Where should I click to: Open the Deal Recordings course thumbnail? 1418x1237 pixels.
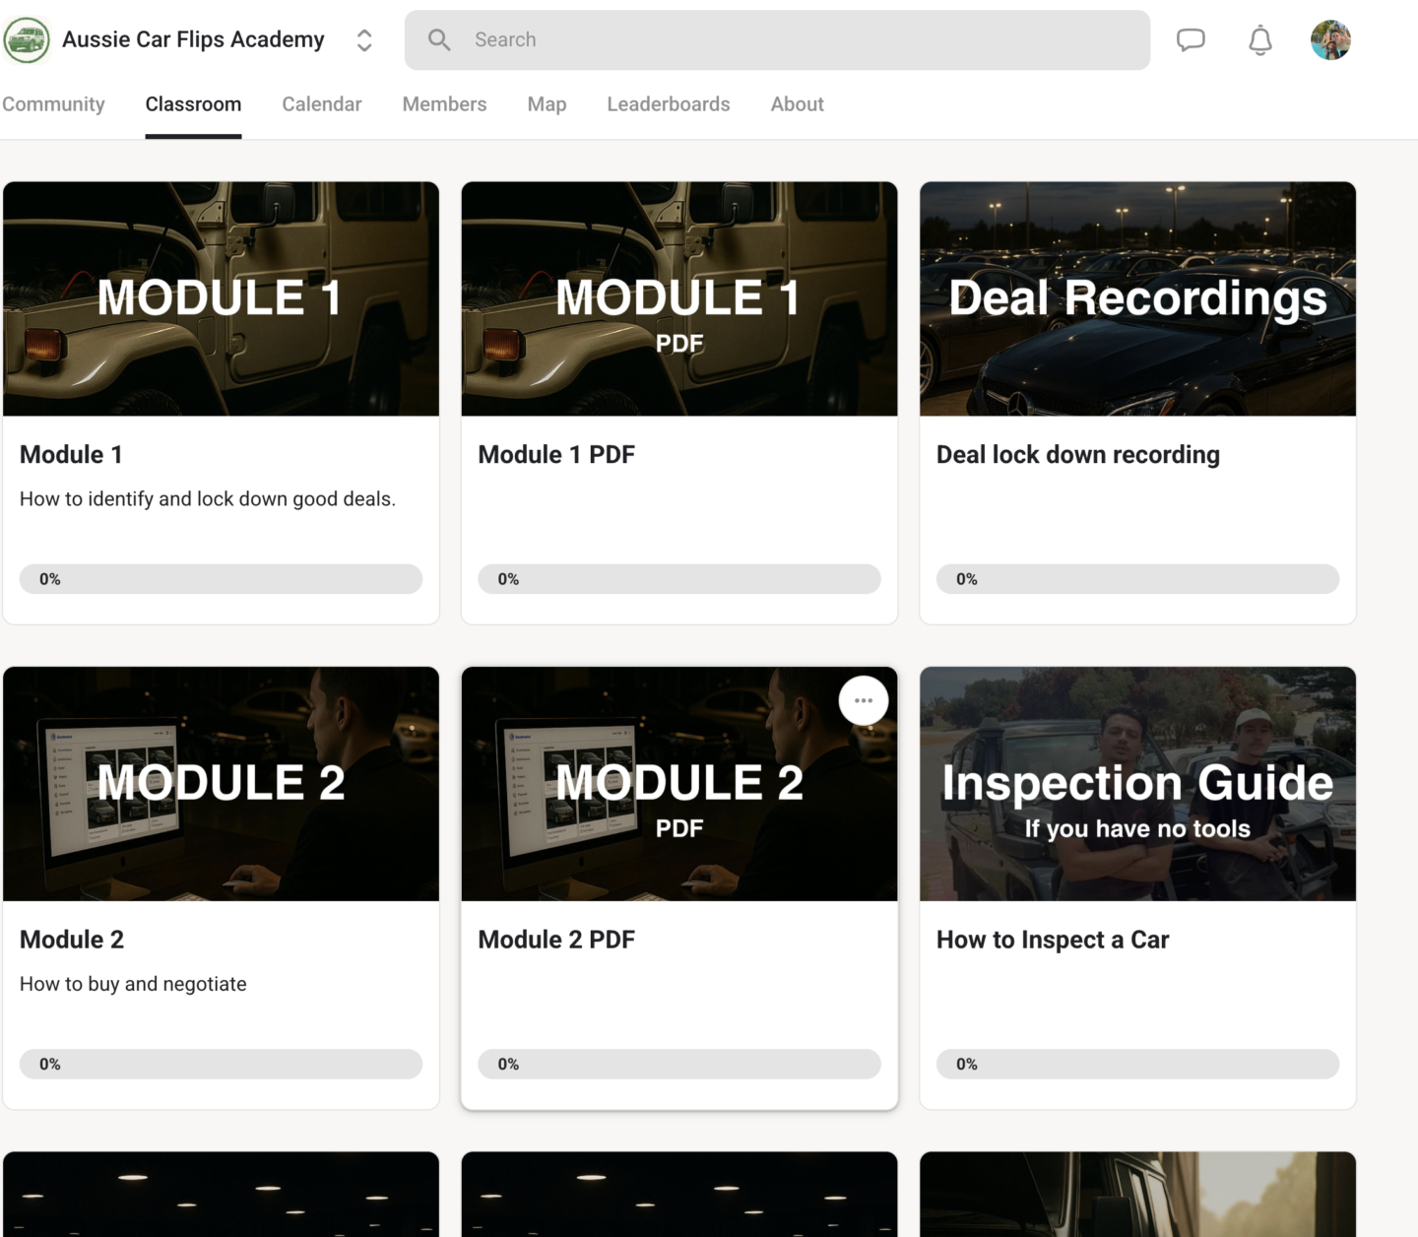[1137, 298]
